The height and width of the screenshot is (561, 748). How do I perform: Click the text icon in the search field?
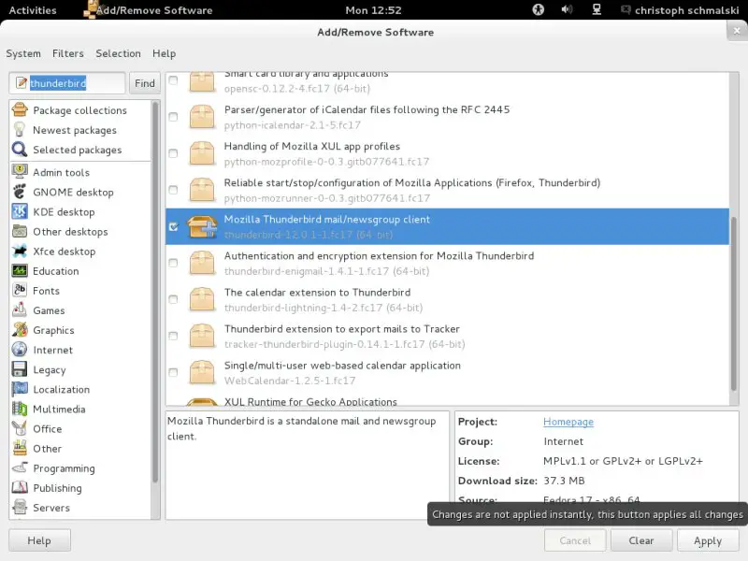tap(21, 83)
